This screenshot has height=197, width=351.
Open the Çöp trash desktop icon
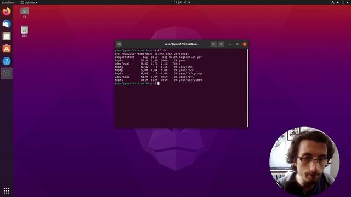pyautogui.click(x=24, y=32)
